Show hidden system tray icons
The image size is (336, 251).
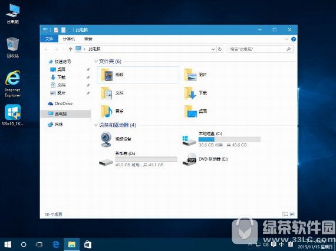[x=250, y=244]
